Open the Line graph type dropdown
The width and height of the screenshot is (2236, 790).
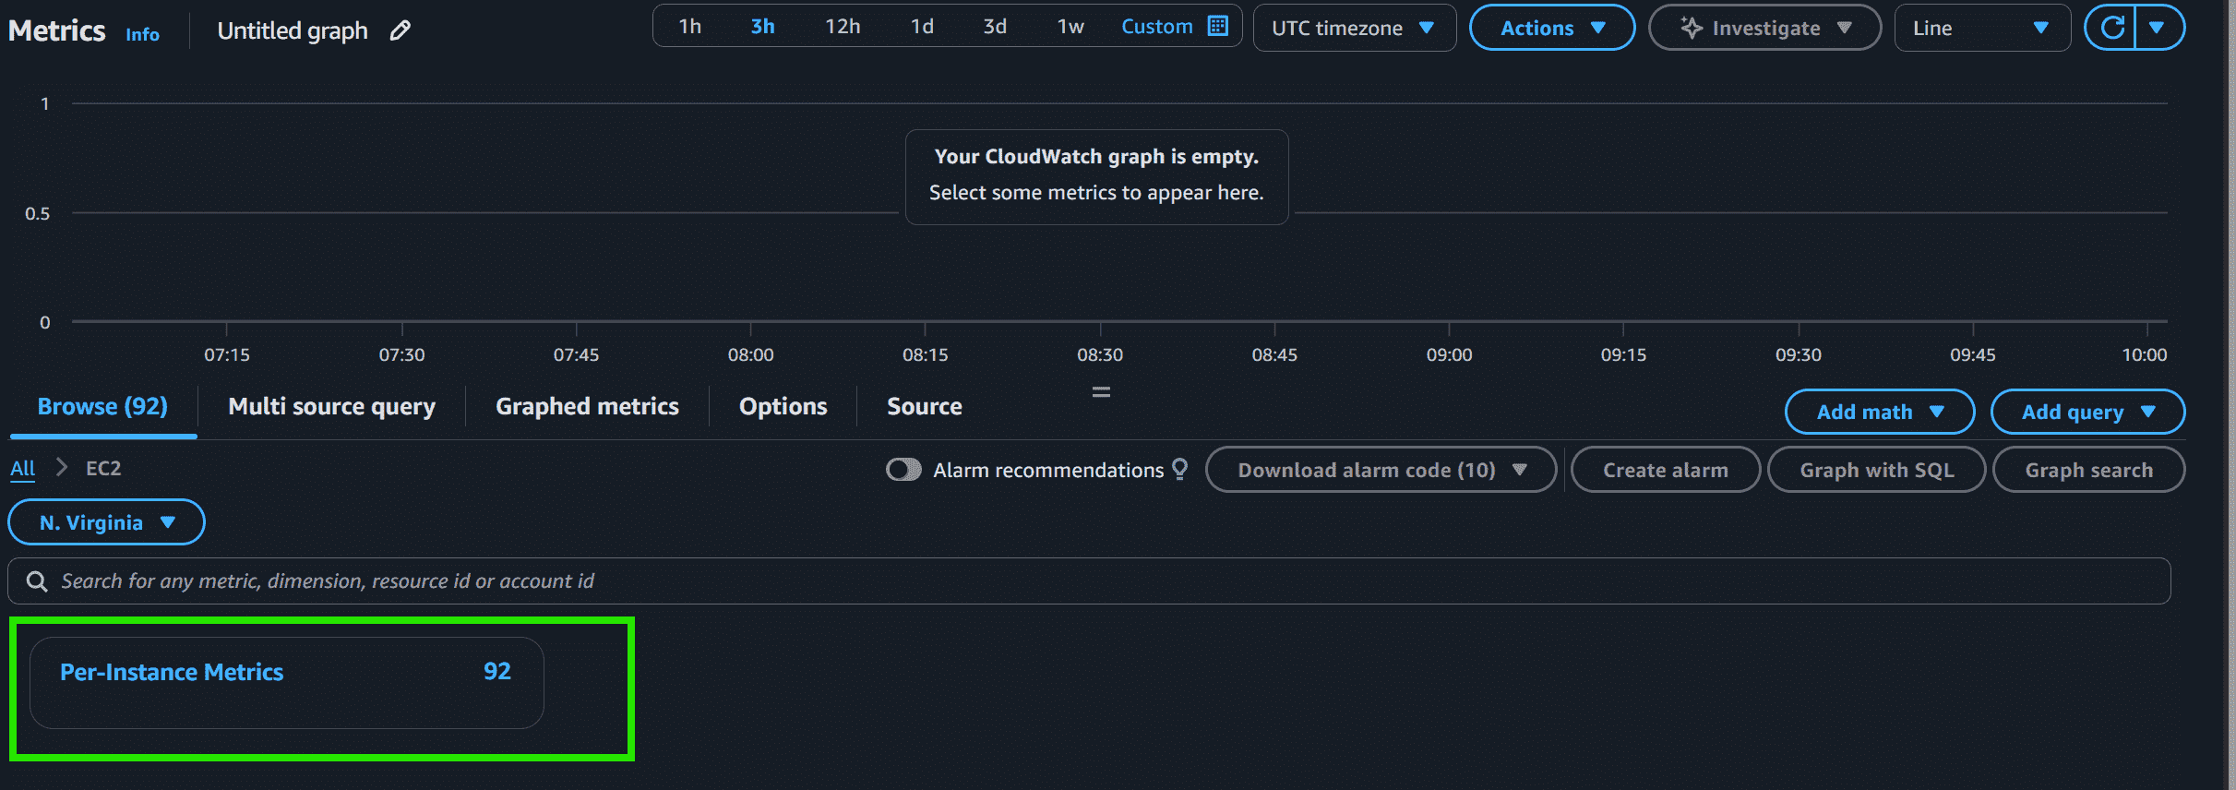(1982, 28)
